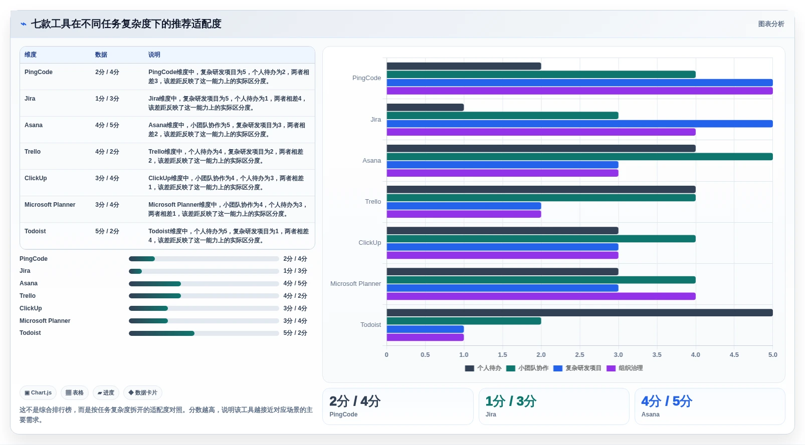Click the Jira progress bar
The image size is (805, 445).
tap(204, 271)
